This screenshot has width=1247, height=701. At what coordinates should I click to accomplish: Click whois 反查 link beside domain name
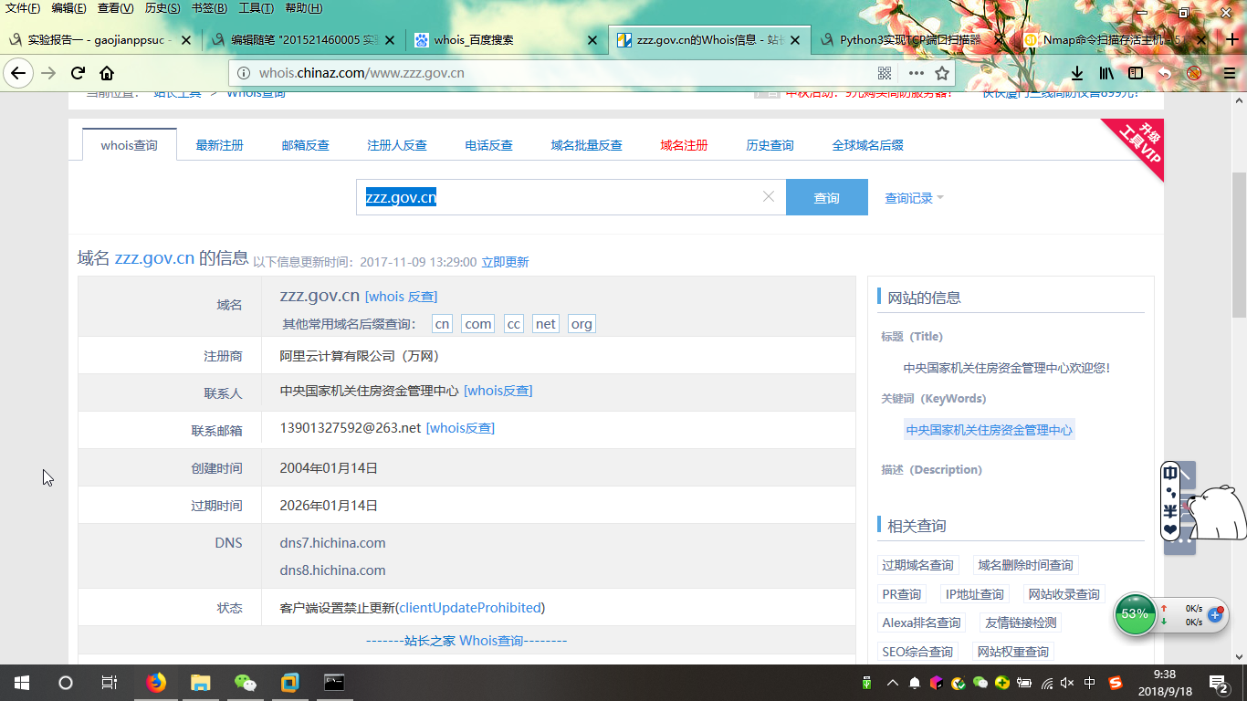point(401,297)
